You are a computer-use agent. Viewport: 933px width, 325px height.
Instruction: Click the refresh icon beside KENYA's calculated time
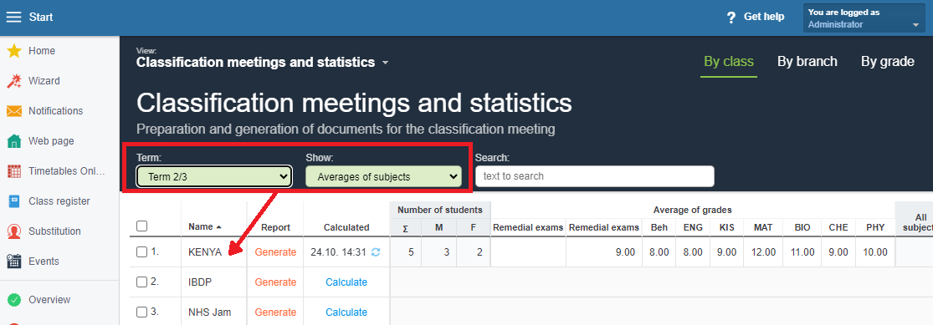(x=376, y=252)
